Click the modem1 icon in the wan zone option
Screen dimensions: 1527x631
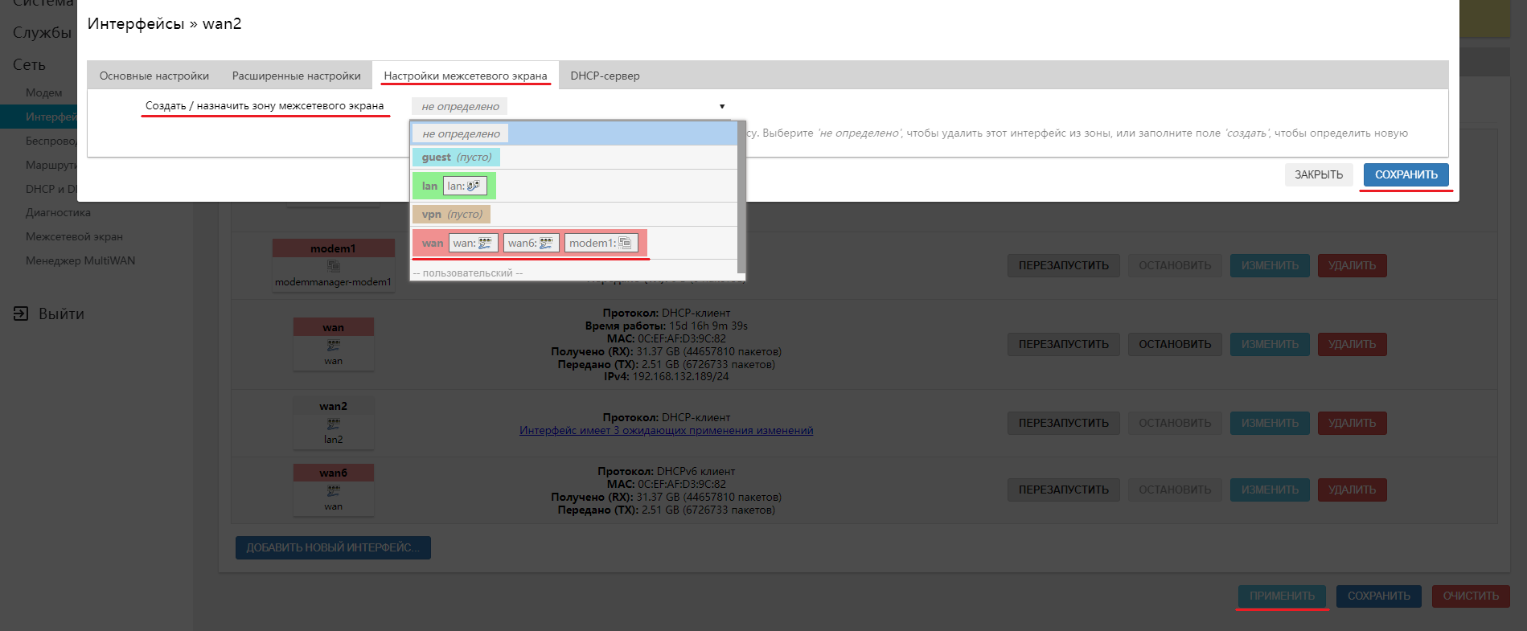pyautogui.click(x=625, y=243)
